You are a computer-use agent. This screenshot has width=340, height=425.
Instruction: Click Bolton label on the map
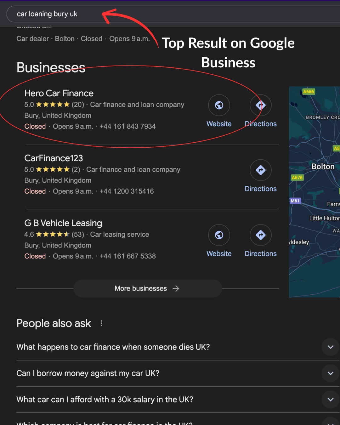pyautogui.click(x=323, y=167)
